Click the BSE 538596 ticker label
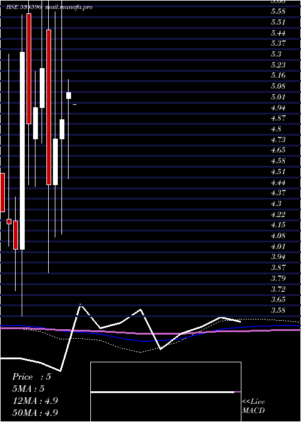Image resolution: width=301 pixels, height=422 pixels. point(23,7)
